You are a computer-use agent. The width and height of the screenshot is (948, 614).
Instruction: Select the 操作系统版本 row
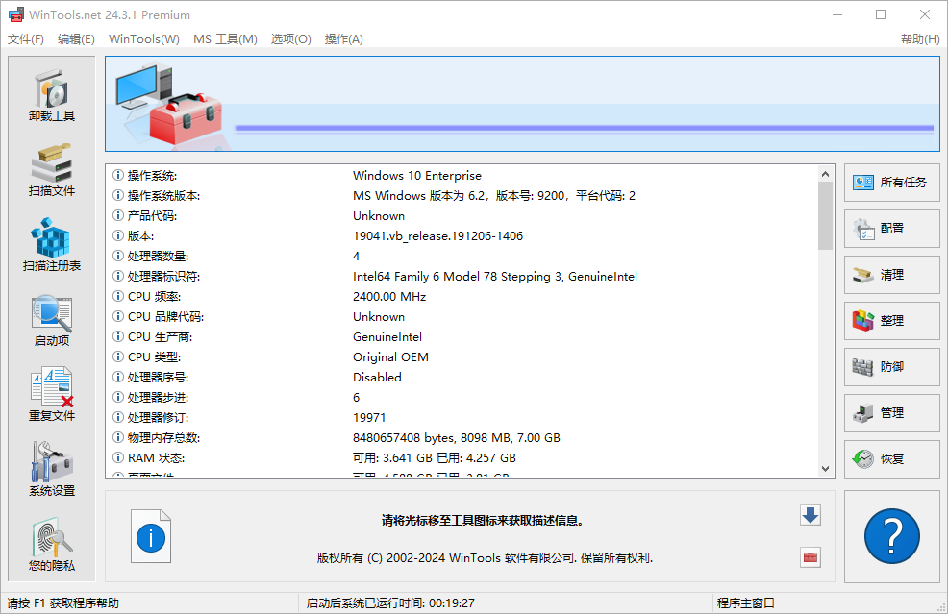click(463, 196)
